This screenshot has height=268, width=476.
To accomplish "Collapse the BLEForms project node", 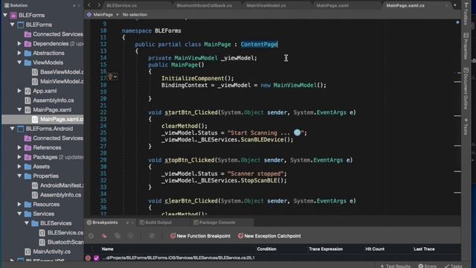I will coord(13,25).
